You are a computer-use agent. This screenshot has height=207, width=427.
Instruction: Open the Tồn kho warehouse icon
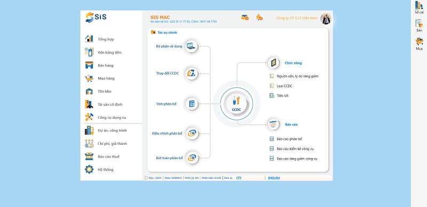[89, 92]
